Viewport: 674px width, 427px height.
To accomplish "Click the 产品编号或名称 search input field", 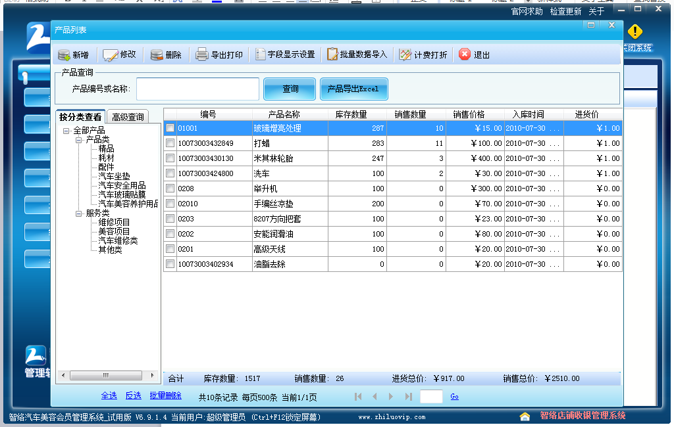I will point(197,89).
